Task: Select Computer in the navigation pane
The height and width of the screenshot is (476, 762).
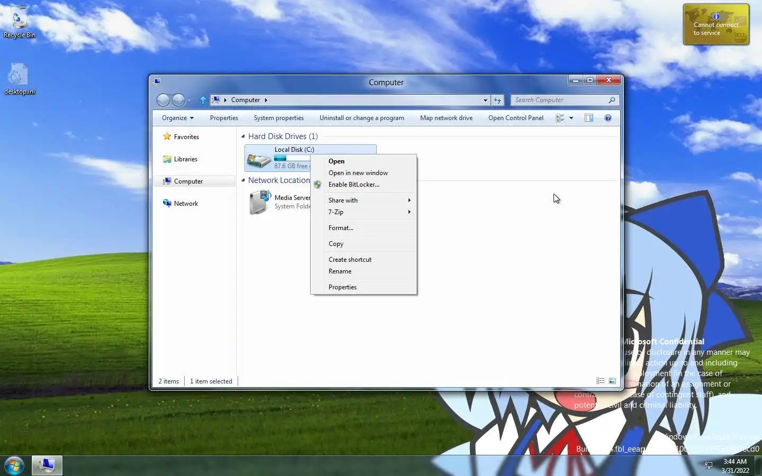Action: [x=194, y=181]
